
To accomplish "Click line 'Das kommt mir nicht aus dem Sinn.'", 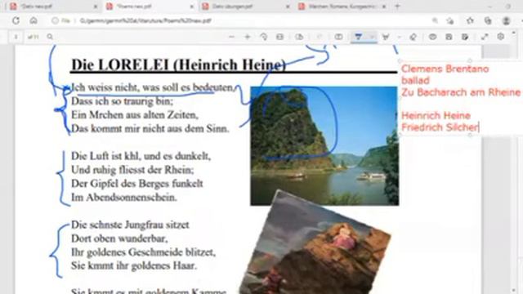I will point(150,128).
